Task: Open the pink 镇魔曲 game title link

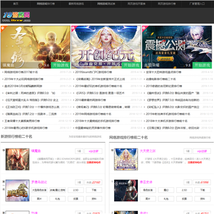Action: pos(36,151)
